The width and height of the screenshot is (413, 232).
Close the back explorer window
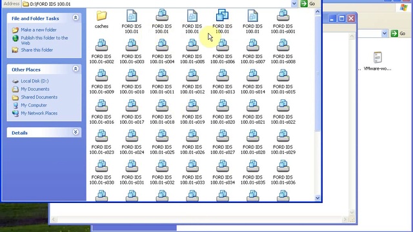[351, 19]
